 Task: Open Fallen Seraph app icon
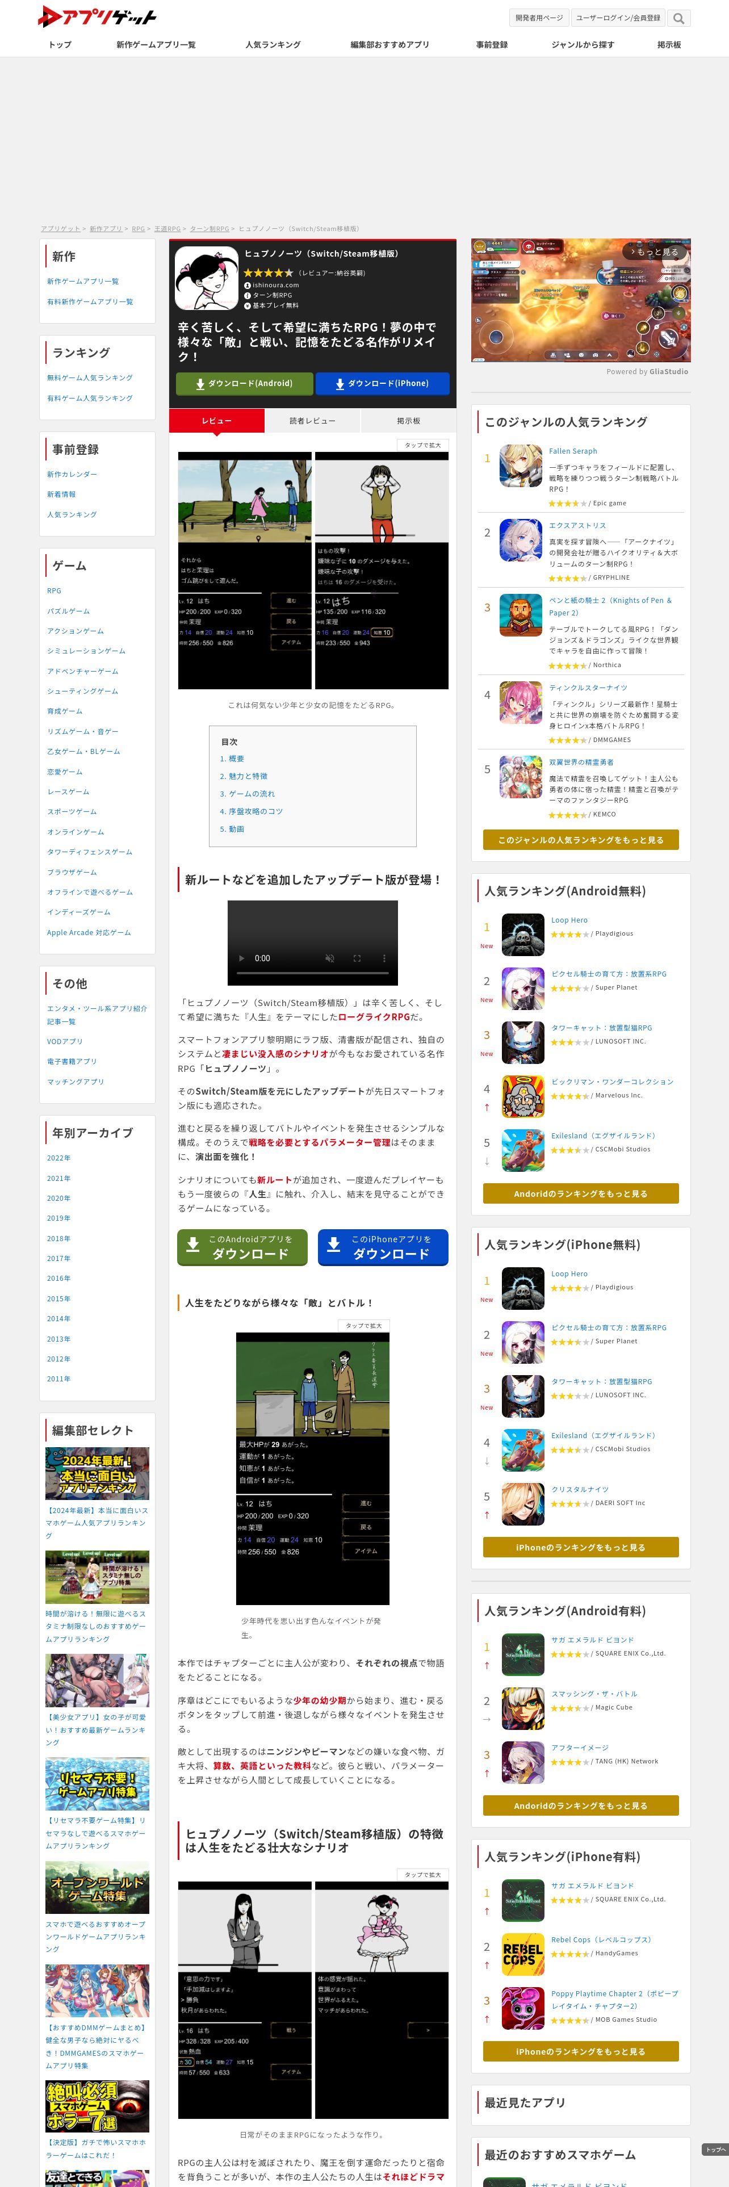[x=520, y=465]
